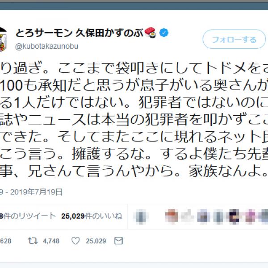The width and height of the screenshot is (268, 268).
Task: Open the dark navy pixelated liker avatar
Action: pyautogui.click(x=234, y=216)
